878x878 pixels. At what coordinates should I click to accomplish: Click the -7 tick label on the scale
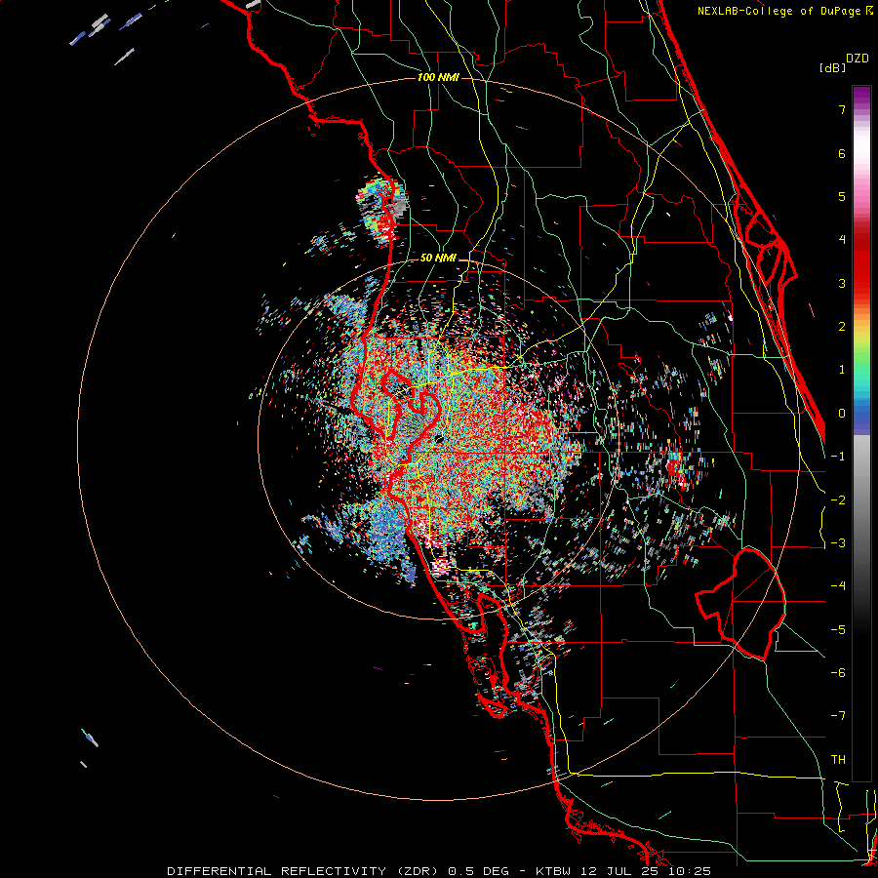pos(838,716)
